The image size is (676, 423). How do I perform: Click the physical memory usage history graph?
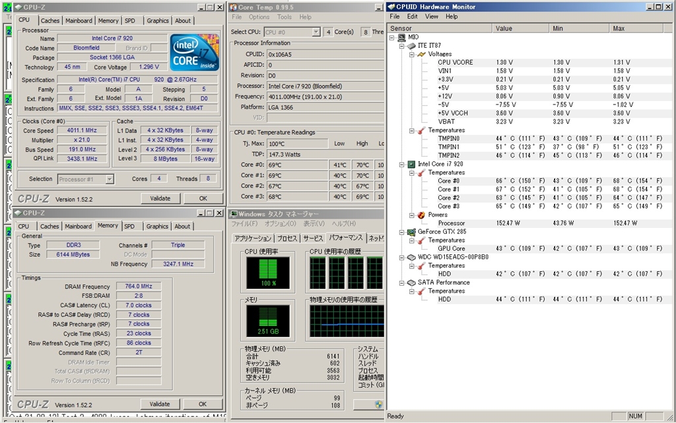coord(347,321)
